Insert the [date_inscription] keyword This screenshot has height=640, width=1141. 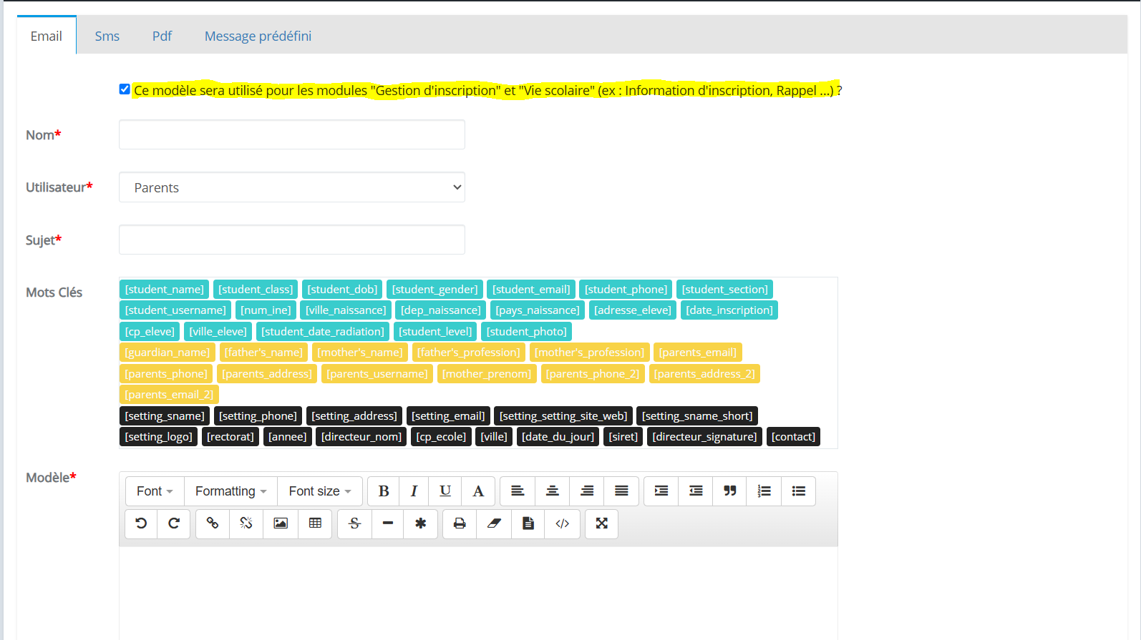click(729, 310)
